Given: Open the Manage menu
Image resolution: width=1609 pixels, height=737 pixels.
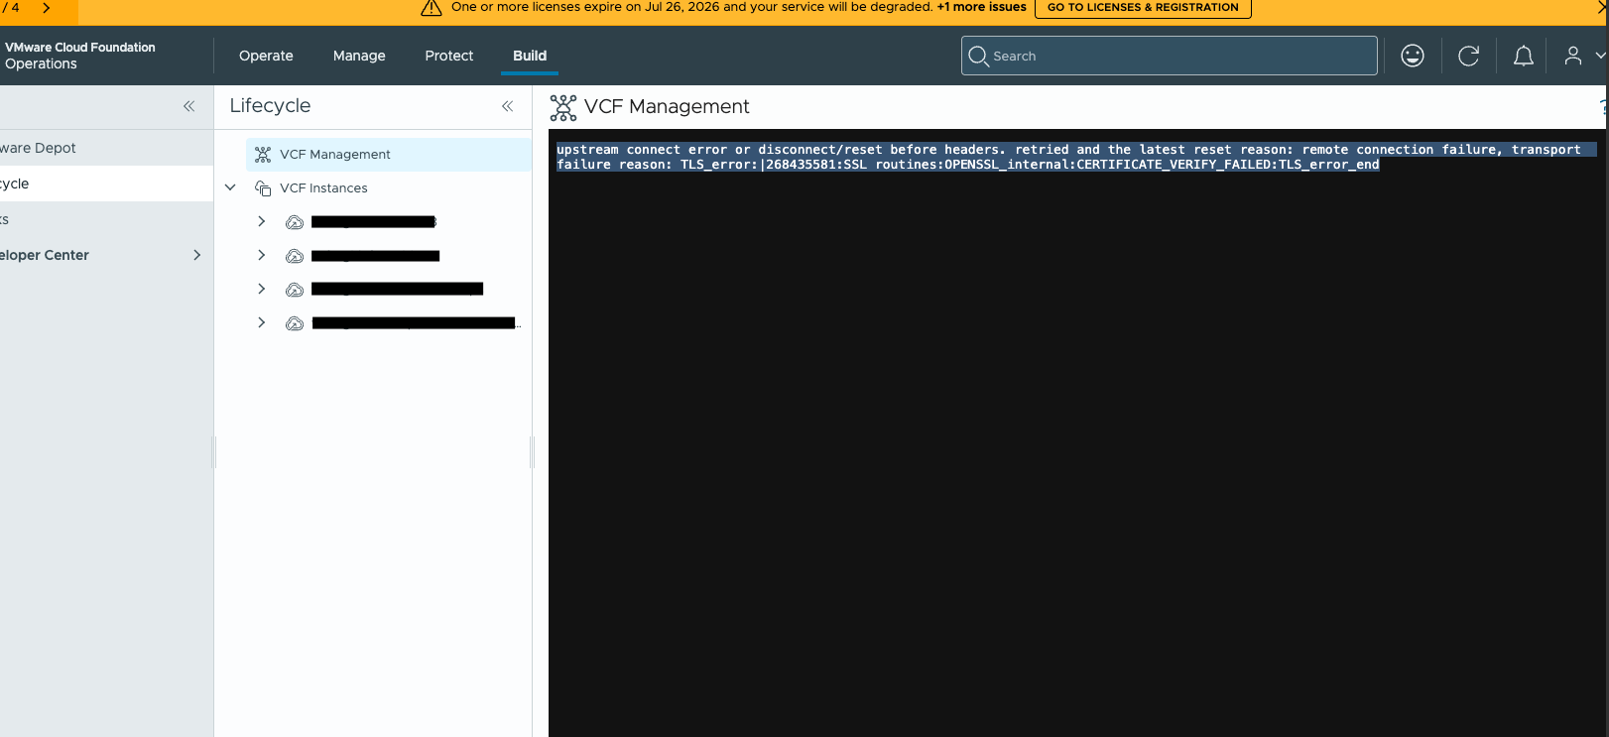Looking at the screenshot, I should pyautogui.click(x=359, y=56).
